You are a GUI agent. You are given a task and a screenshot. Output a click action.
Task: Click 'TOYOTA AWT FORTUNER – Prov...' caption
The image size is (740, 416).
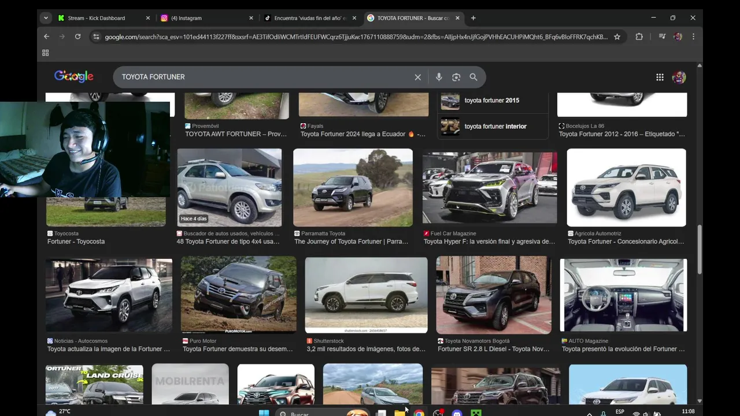[236, 134]
